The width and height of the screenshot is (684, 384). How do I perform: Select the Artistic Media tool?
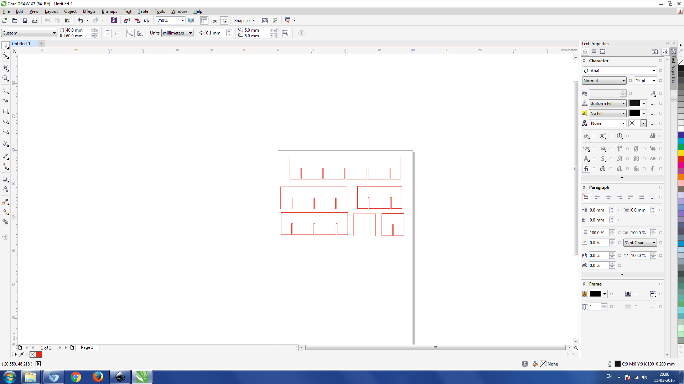pyautogui.click(x=5, y=101)
